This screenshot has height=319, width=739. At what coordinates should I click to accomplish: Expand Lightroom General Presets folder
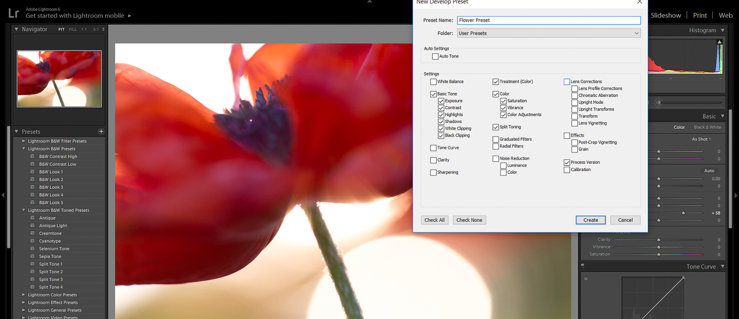23,310
